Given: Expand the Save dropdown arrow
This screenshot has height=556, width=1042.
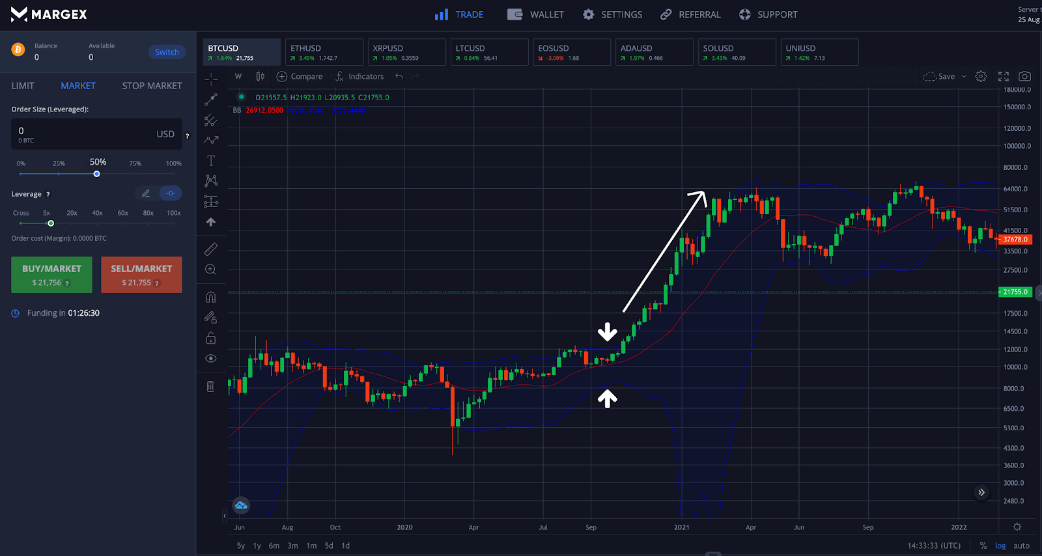Looking at the screenshot, I should tap(965, 76).
